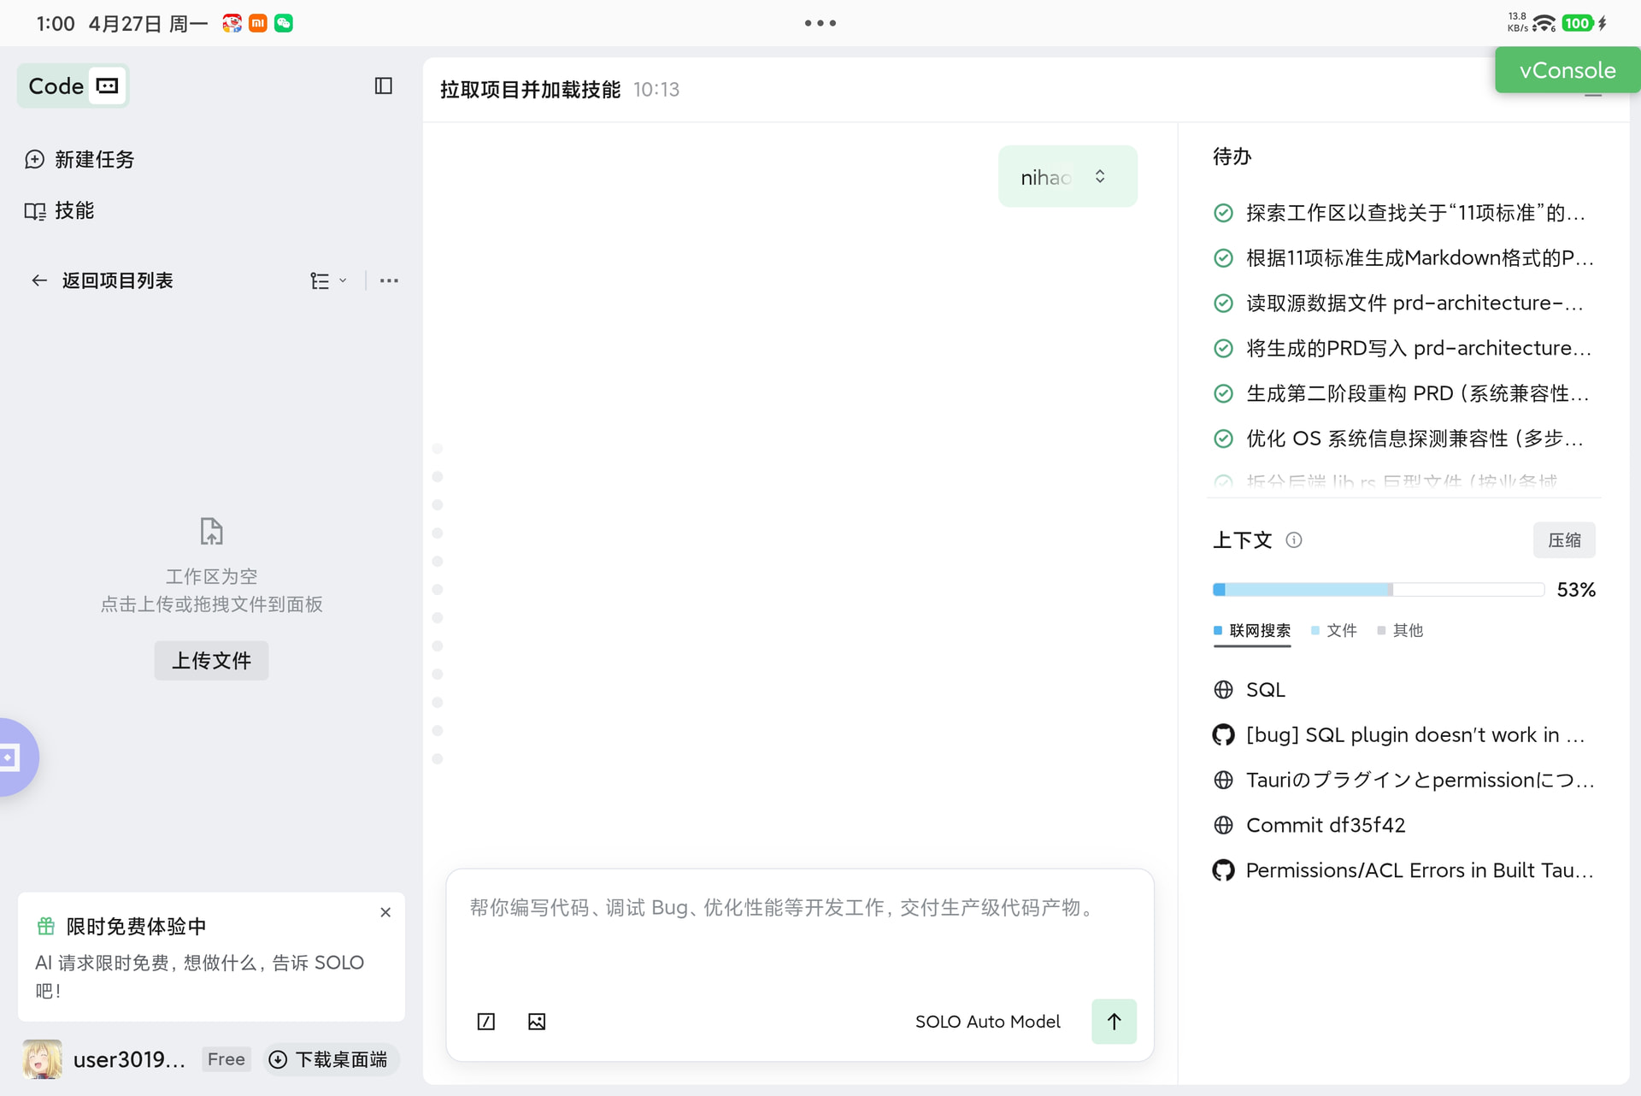Open the three-dot system menu at top
The height and width of the screenshot is (1096, 1641).
point(820,23)
